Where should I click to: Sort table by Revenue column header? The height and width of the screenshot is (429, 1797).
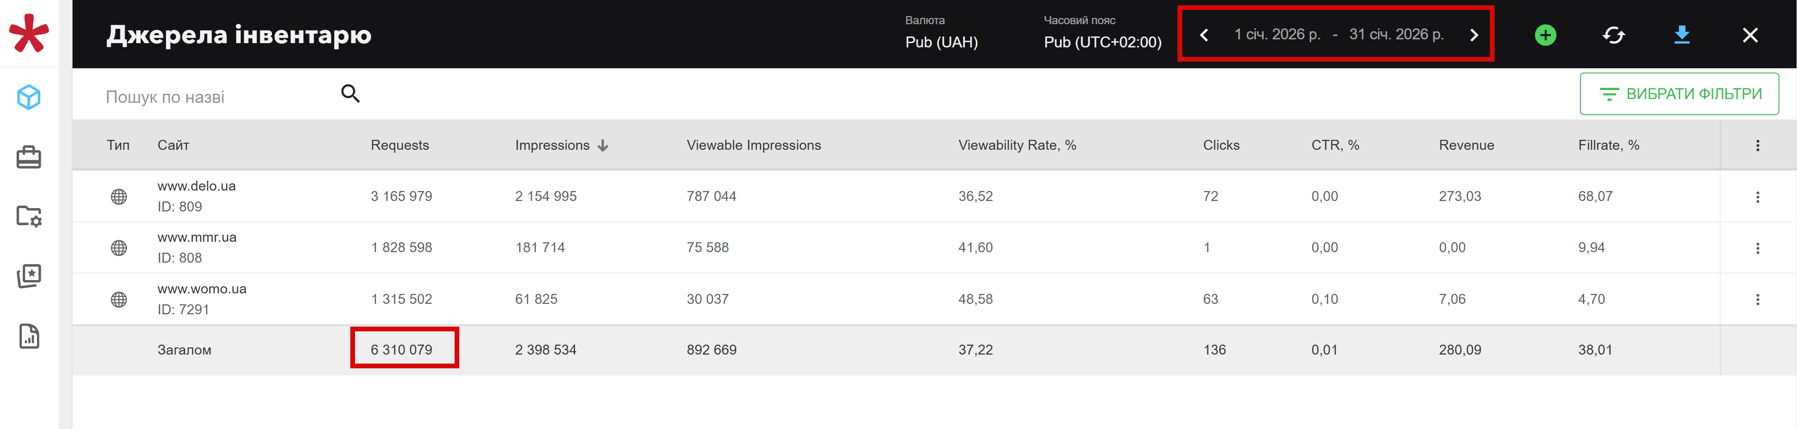tap(1466, 145)
